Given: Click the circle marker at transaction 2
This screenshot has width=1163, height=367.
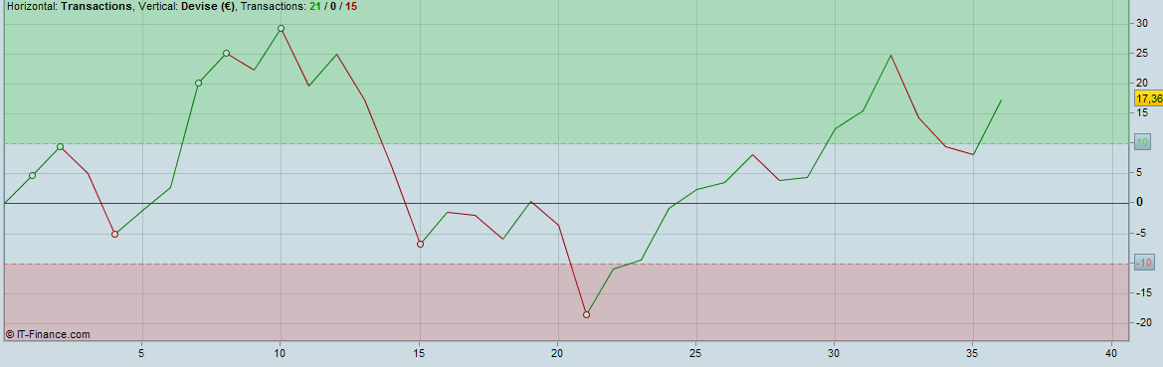Looking at the screenshot, I should pyautogui.click(x=60, y=147).
